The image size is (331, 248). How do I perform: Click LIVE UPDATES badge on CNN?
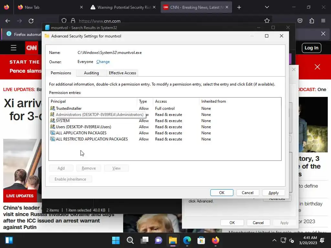tap(20, 196)
